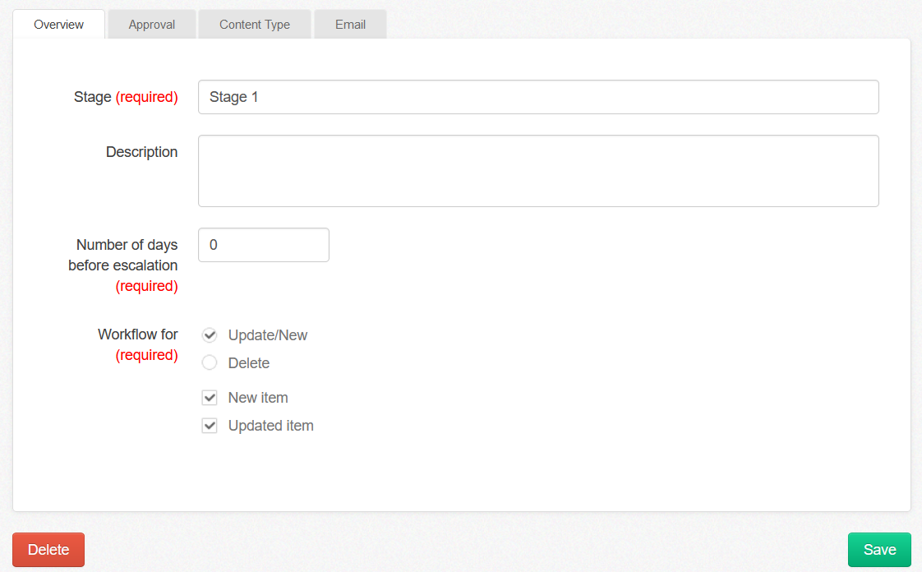Click inside the Stage name field

click(538, 96)
